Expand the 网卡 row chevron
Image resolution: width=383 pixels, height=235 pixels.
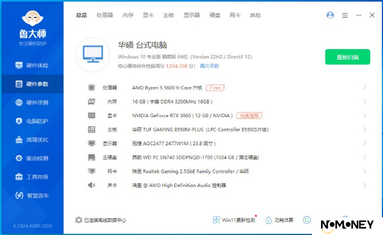(x=365, y=171)
